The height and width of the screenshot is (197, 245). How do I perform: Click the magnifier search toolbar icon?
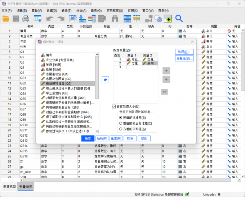pyautogui.click(x=179, y=19)
